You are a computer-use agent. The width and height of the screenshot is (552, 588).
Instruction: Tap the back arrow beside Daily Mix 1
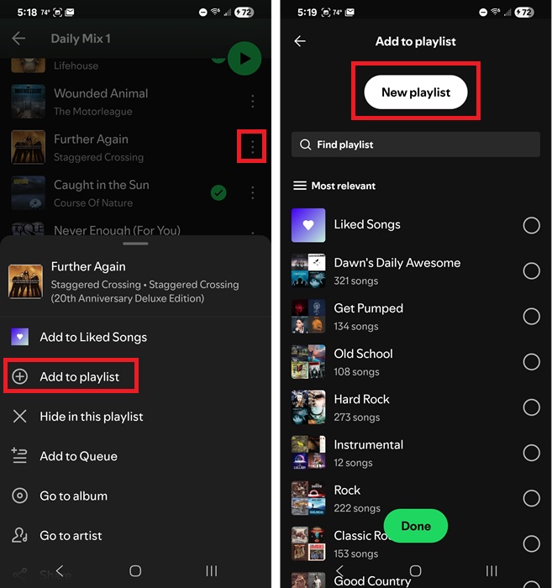[x=18, y=39]
